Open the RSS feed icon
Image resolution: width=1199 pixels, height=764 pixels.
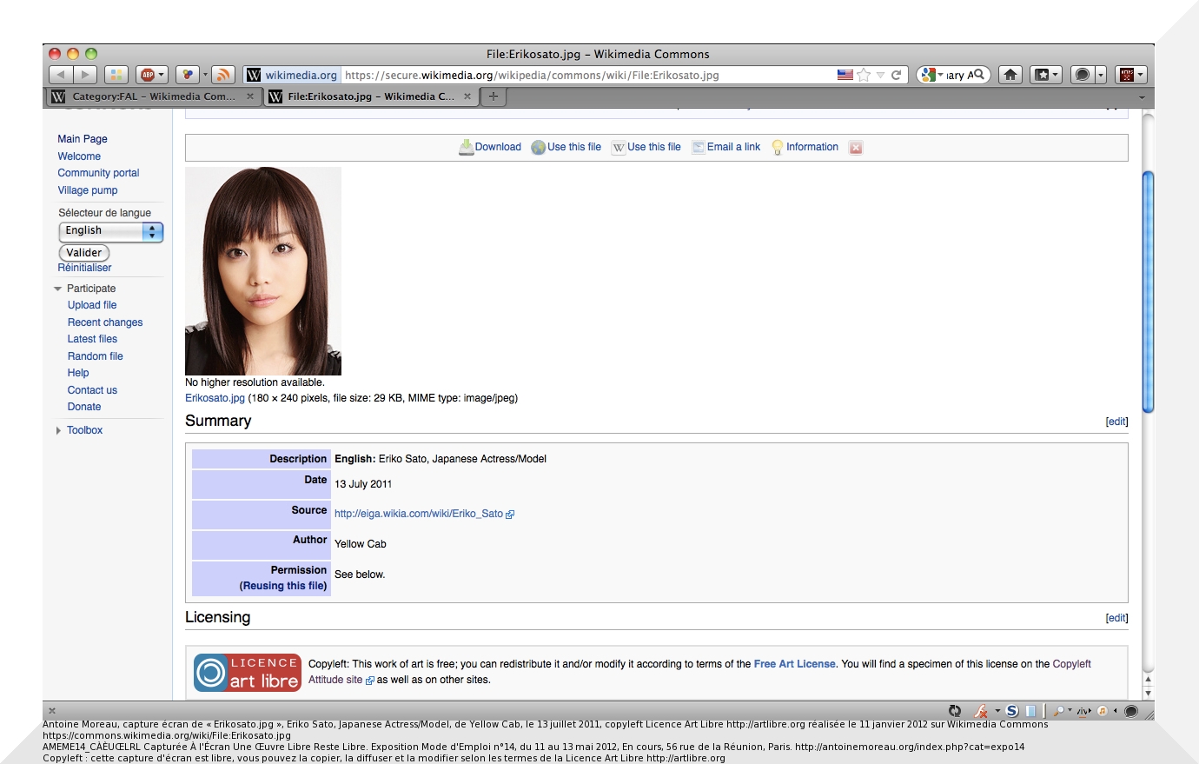point(223,75)
